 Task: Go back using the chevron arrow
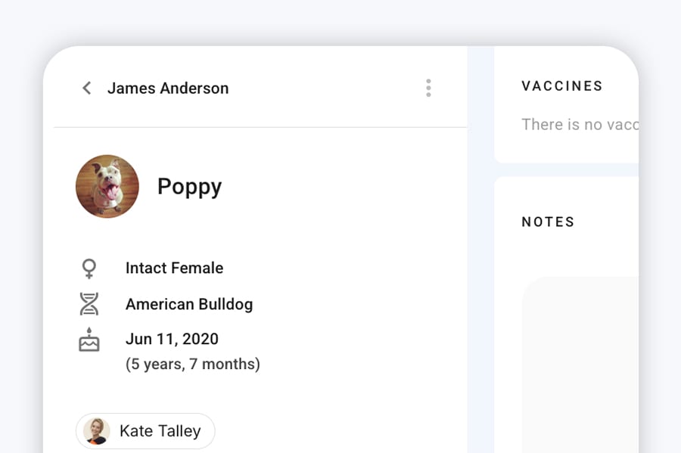coord(87,88)
